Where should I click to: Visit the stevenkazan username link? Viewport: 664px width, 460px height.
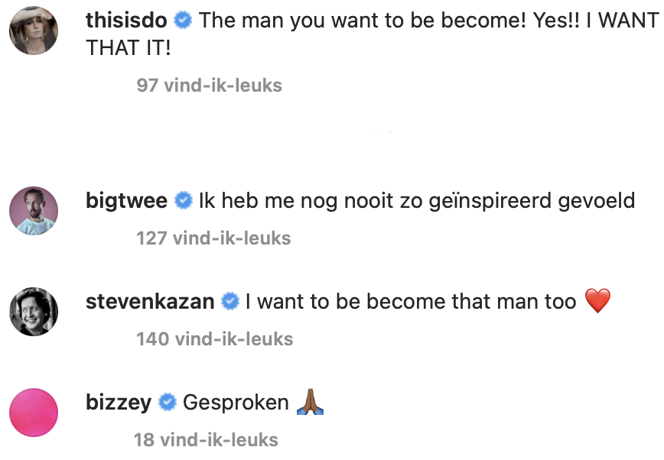[150, 302]
